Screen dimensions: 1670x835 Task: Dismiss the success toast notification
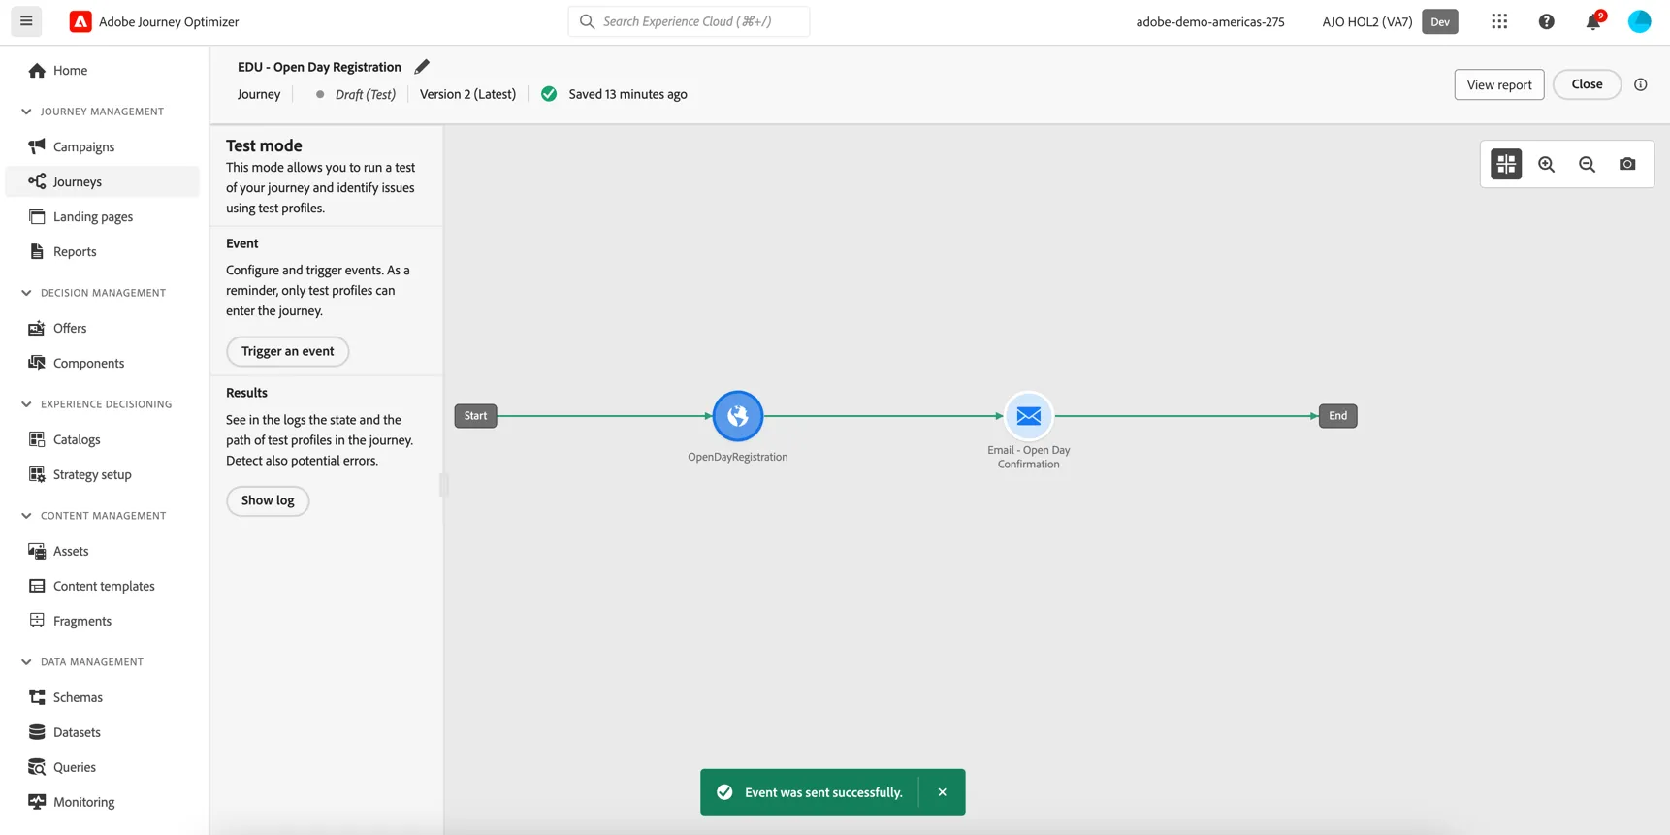coord(942,792)
